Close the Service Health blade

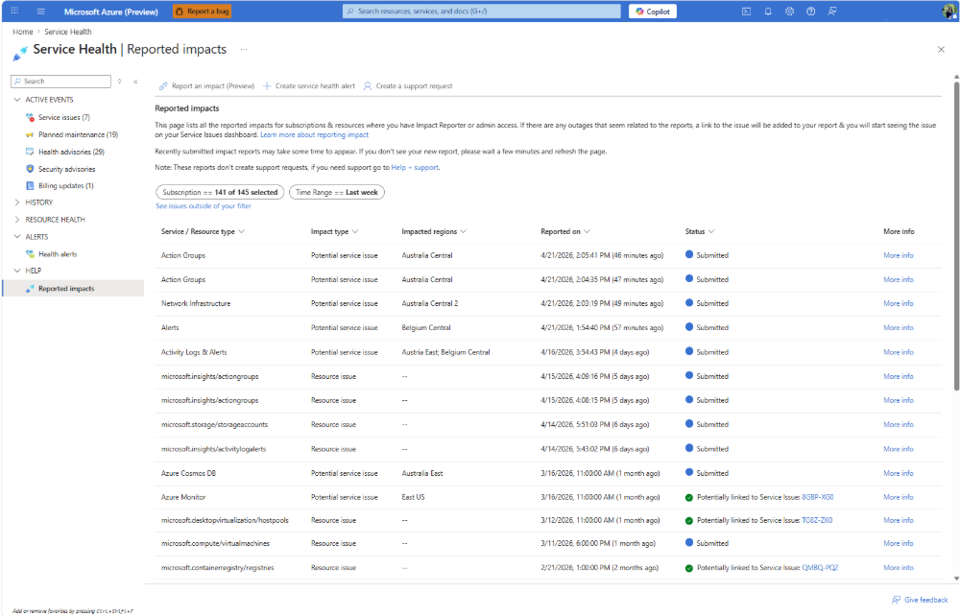coord(941,50)
